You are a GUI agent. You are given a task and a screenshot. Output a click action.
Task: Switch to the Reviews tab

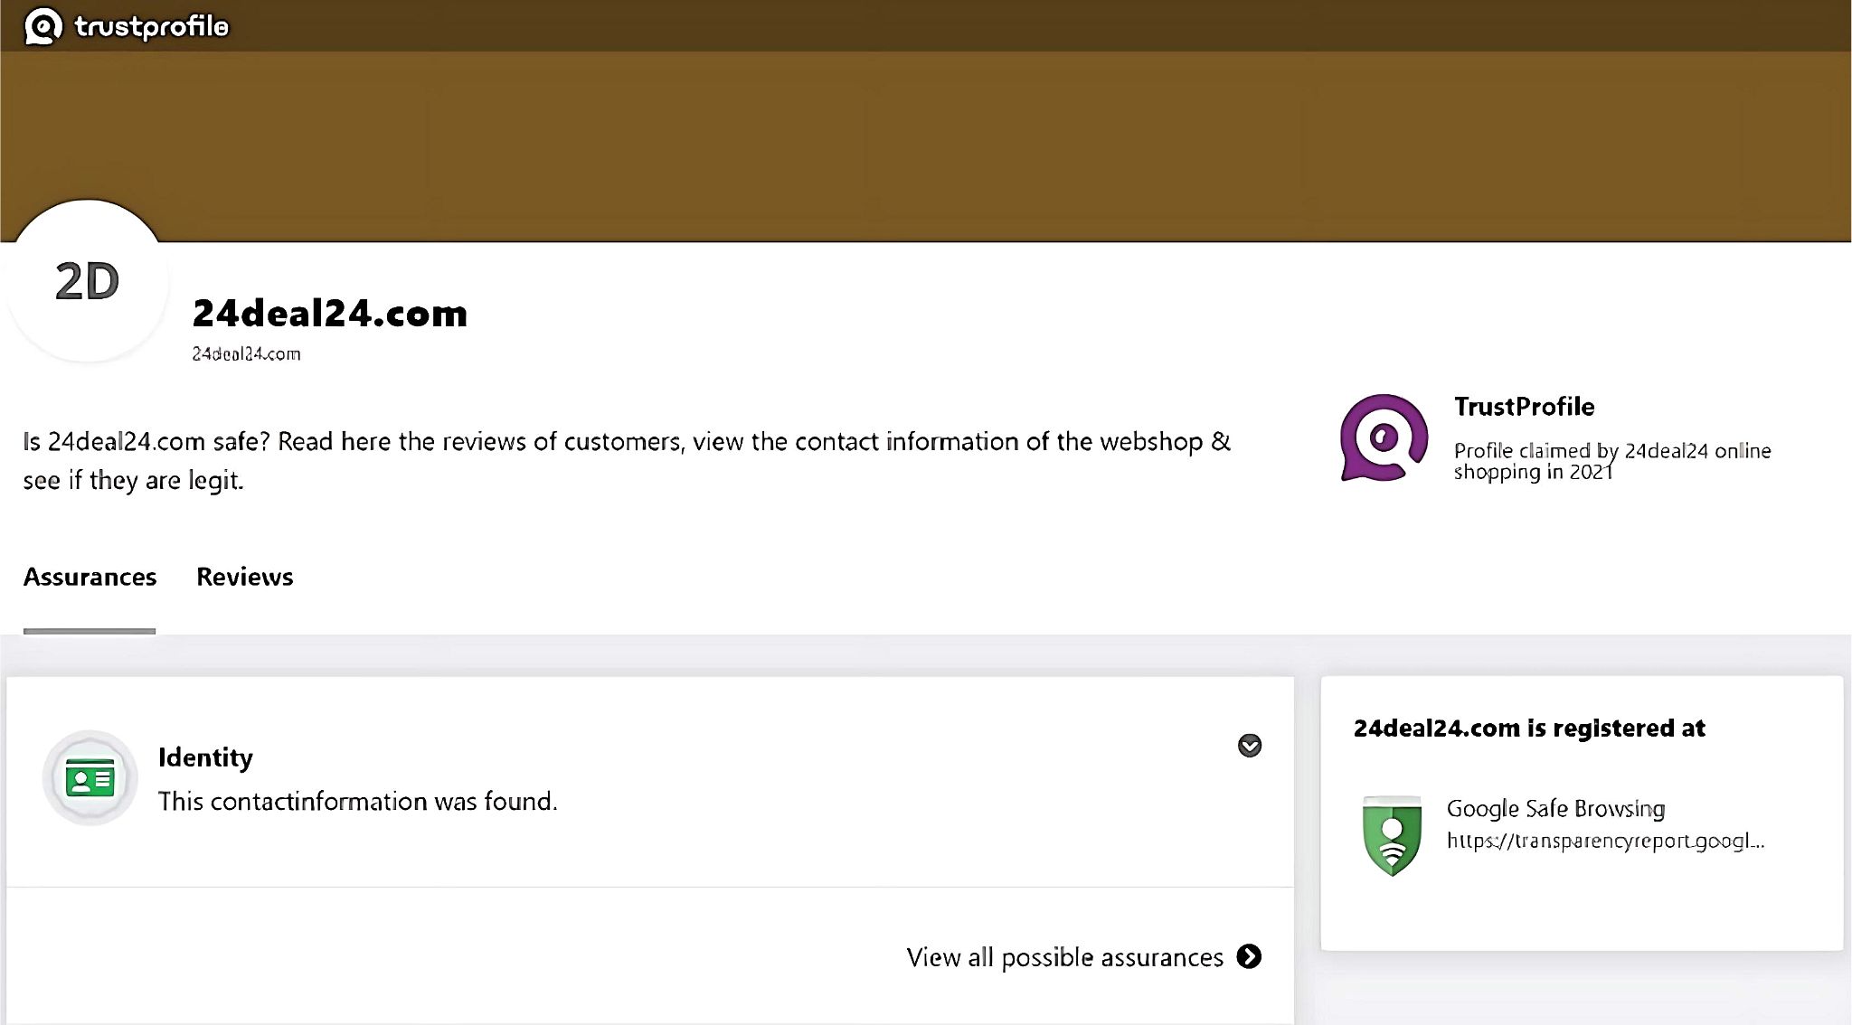(x=245, y=577)
